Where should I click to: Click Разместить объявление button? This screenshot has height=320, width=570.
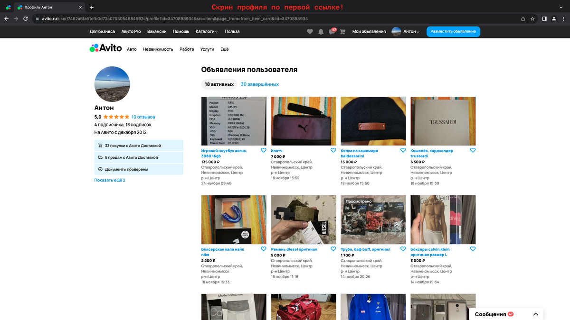pyautogui.click(x=453, y=31)
